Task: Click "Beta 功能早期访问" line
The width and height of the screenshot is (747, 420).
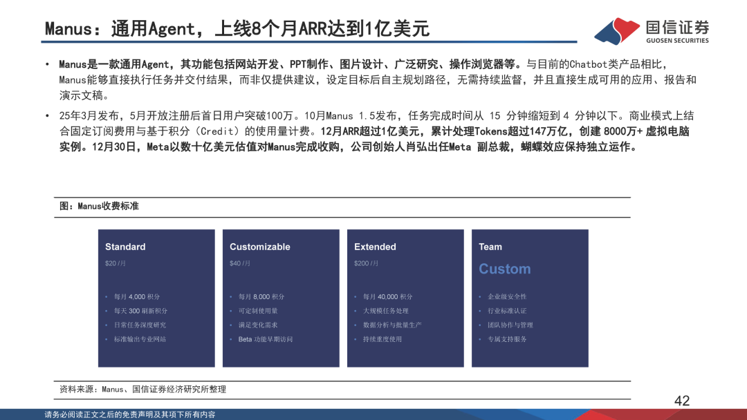Action: 266,339
